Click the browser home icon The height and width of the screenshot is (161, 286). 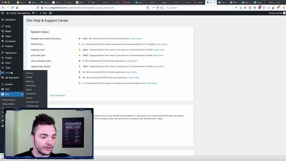pos(17,8)
